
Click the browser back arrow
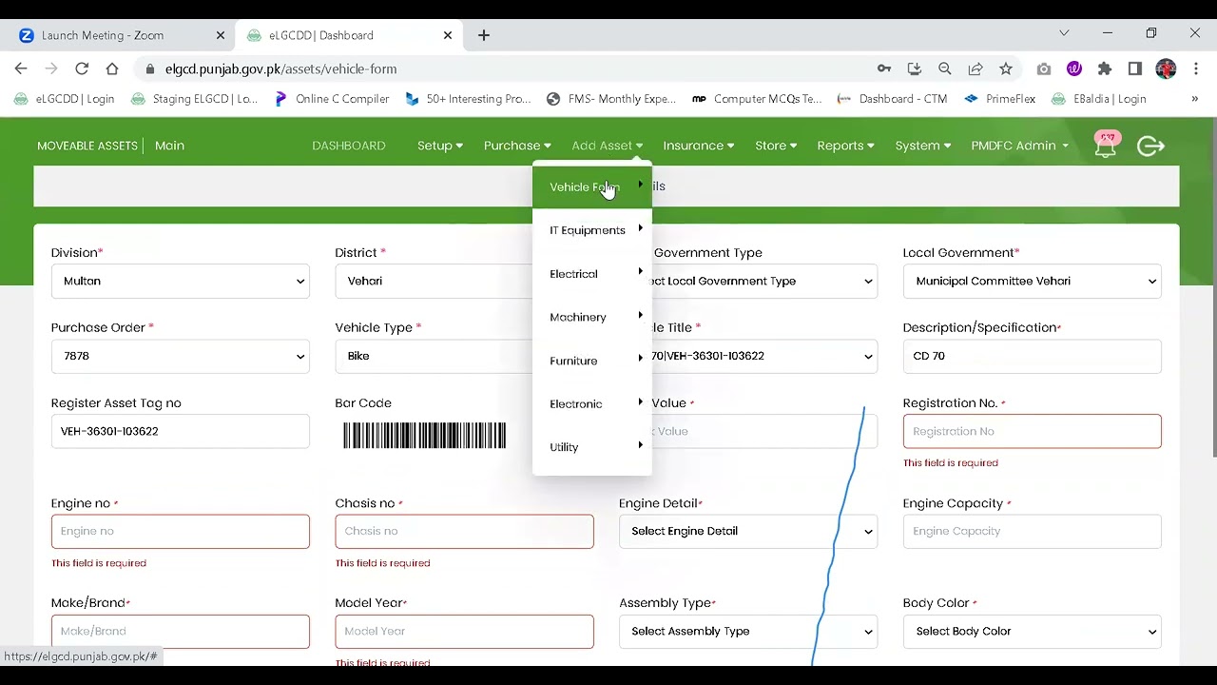[21, 68]
